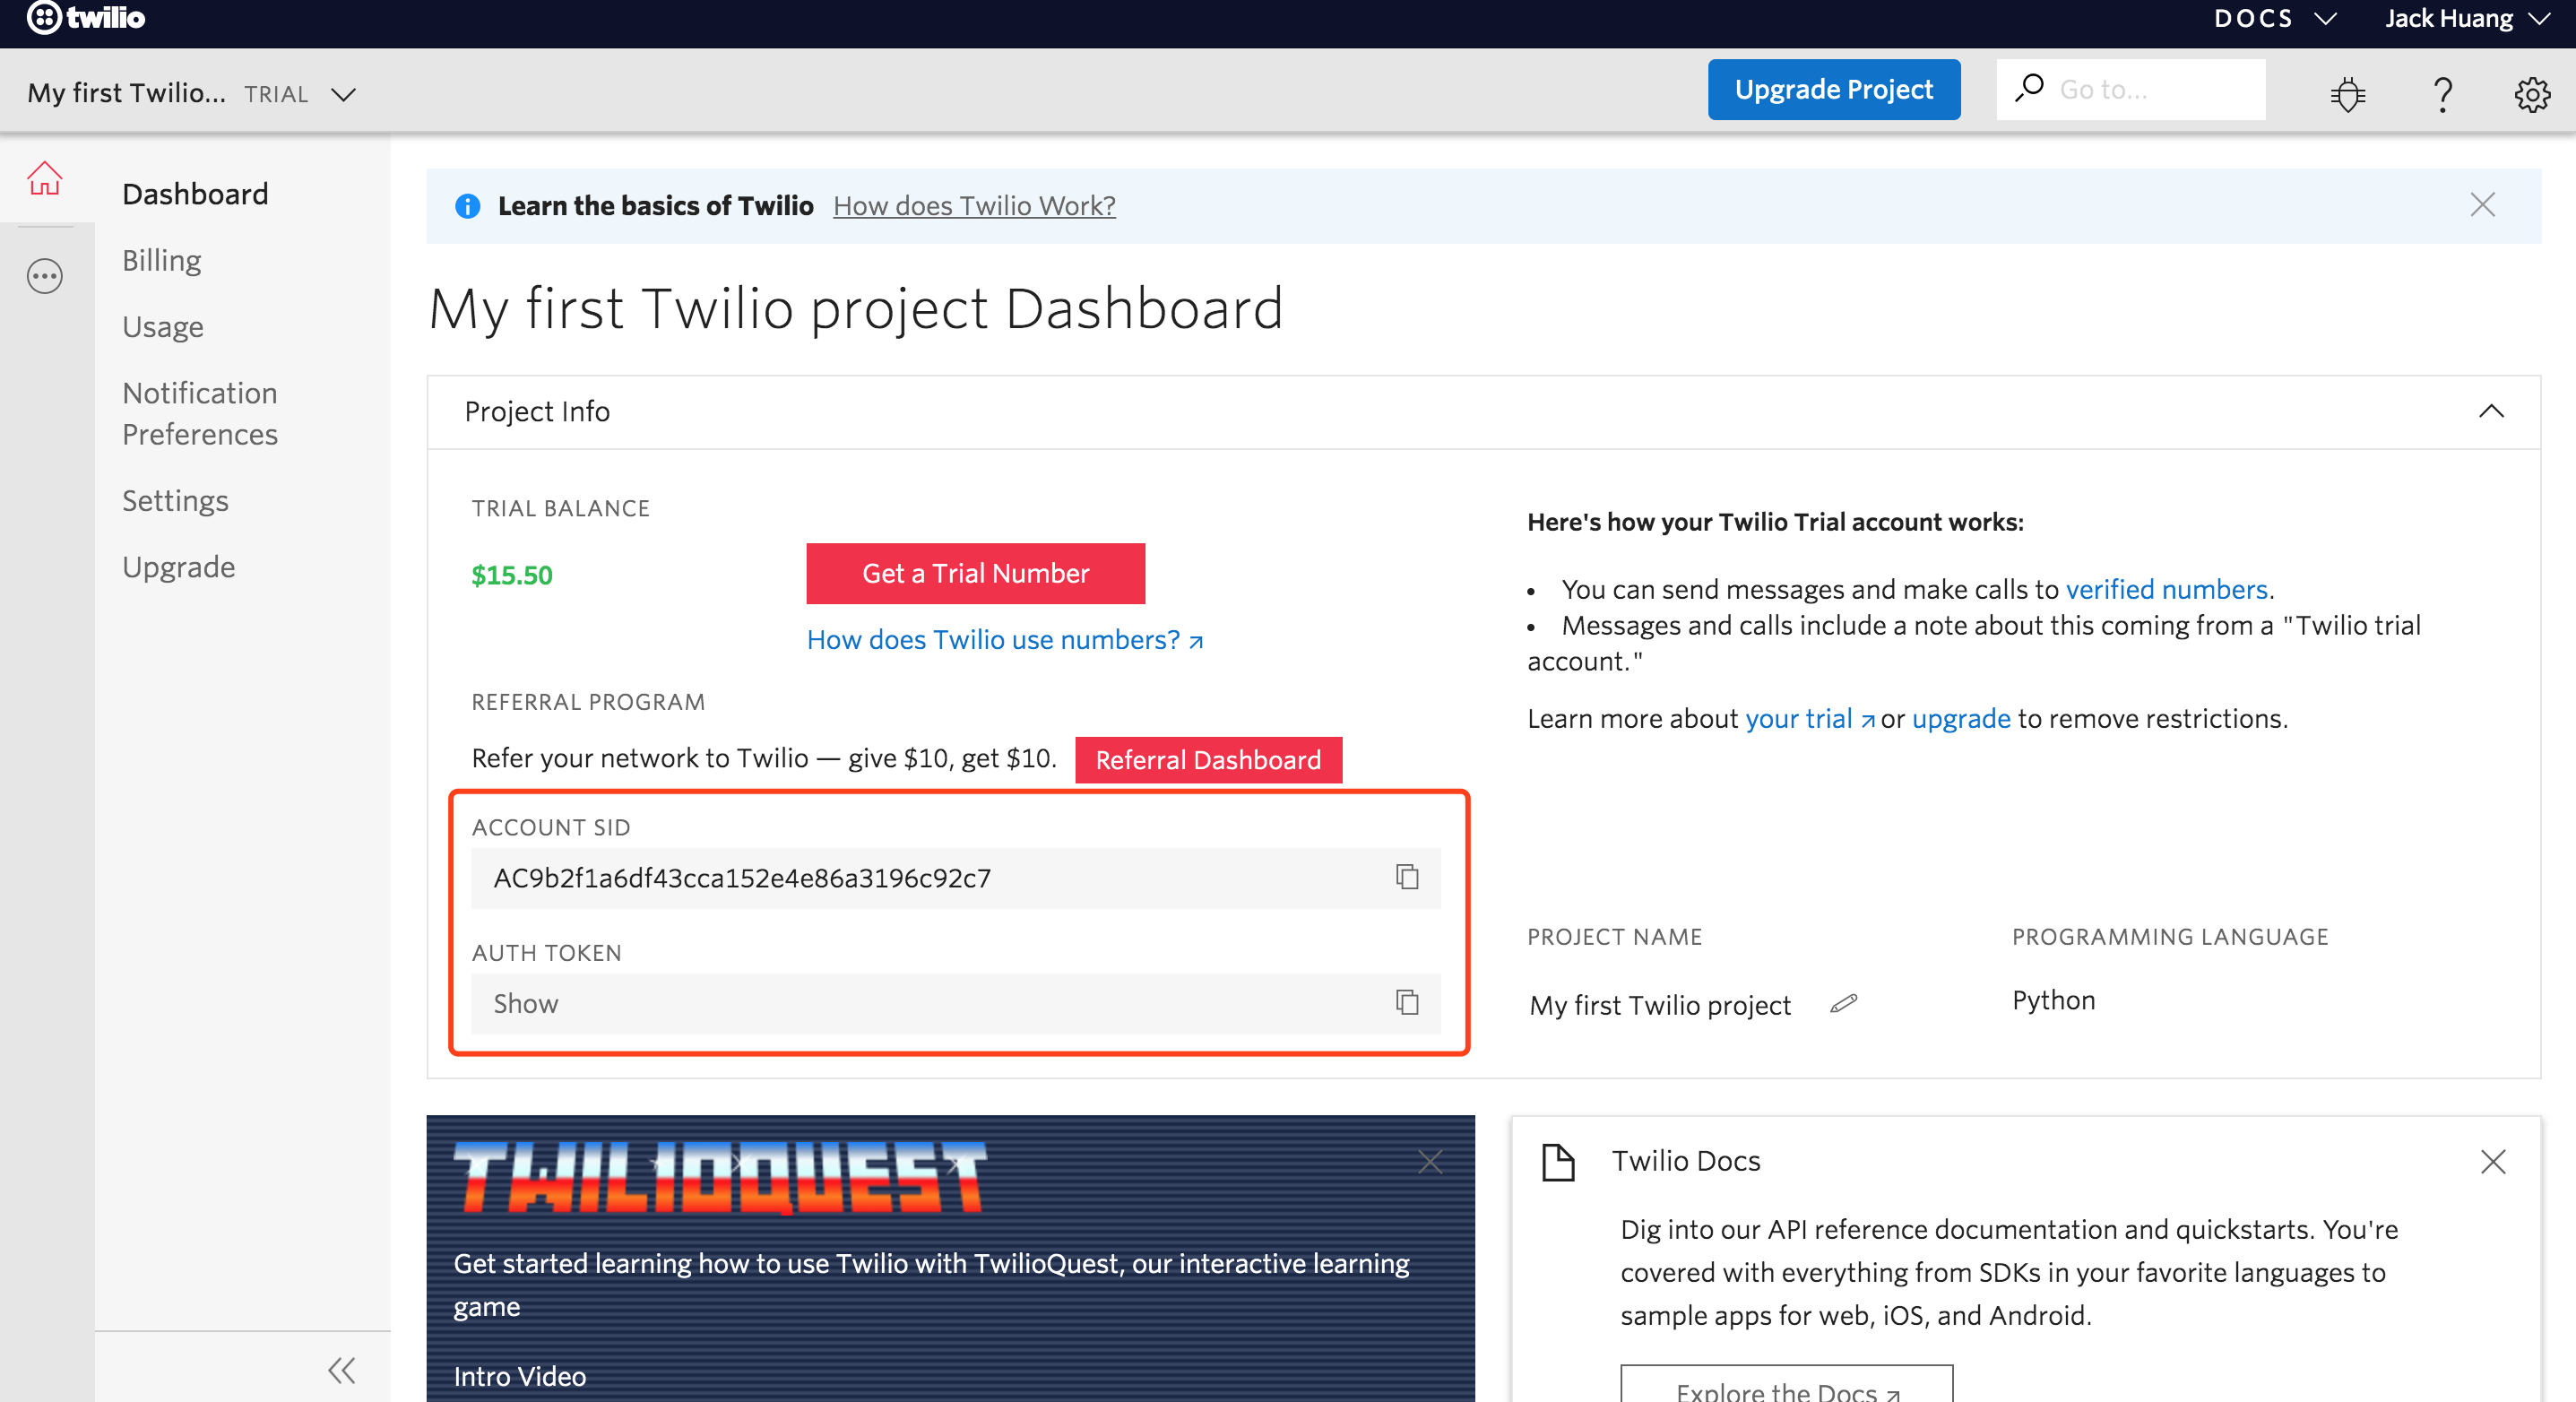
Task: Open Notification Preferences in the sidebar
Action: click(x=200, y=413)
